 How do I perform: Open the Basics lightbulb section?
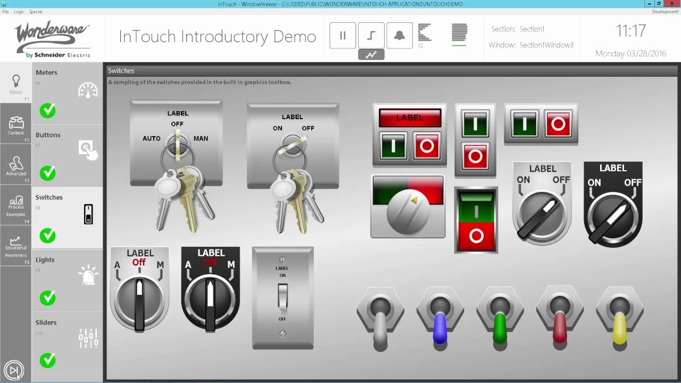pos(16,82)
